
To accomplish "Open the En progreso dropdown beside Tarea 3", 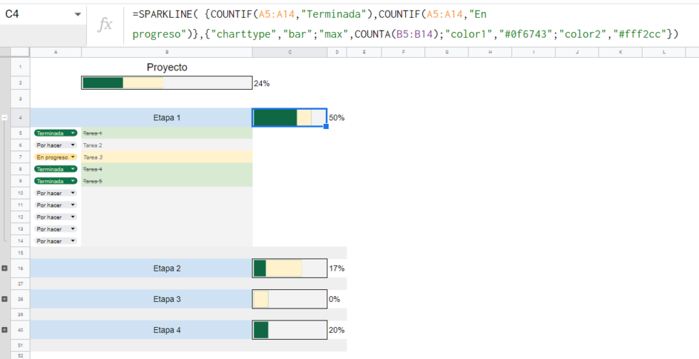I will [73, 157].
